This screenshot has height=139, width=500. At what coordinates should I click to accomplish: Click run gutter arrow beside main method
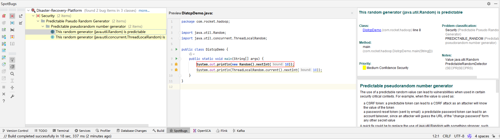click(176, 59)
